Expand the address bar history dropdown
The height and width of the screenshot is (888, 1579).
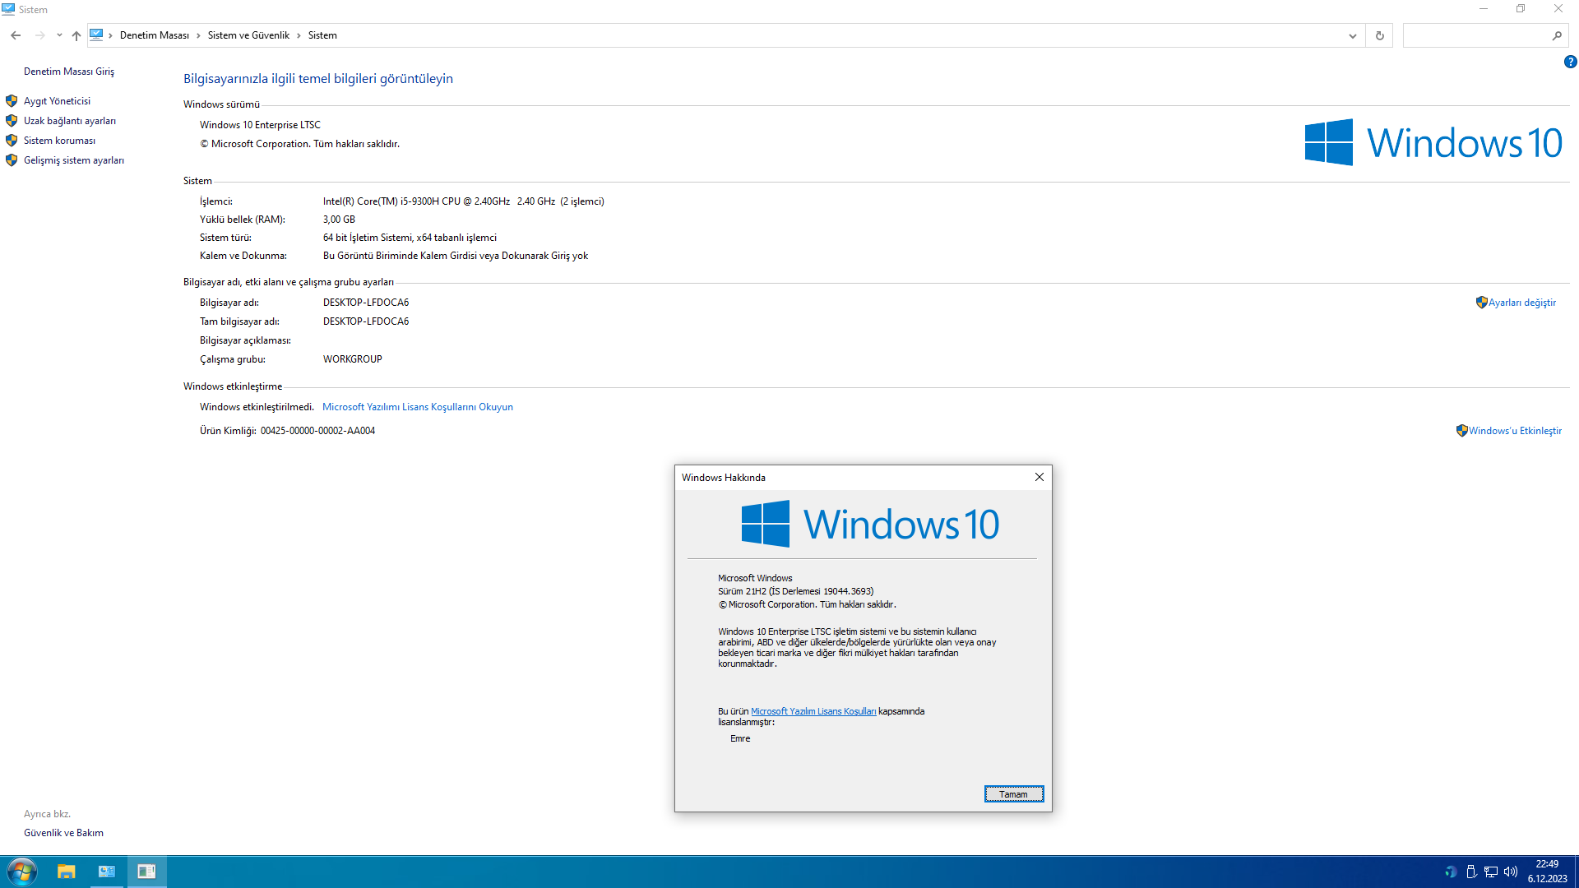[x=1352, y=35]
